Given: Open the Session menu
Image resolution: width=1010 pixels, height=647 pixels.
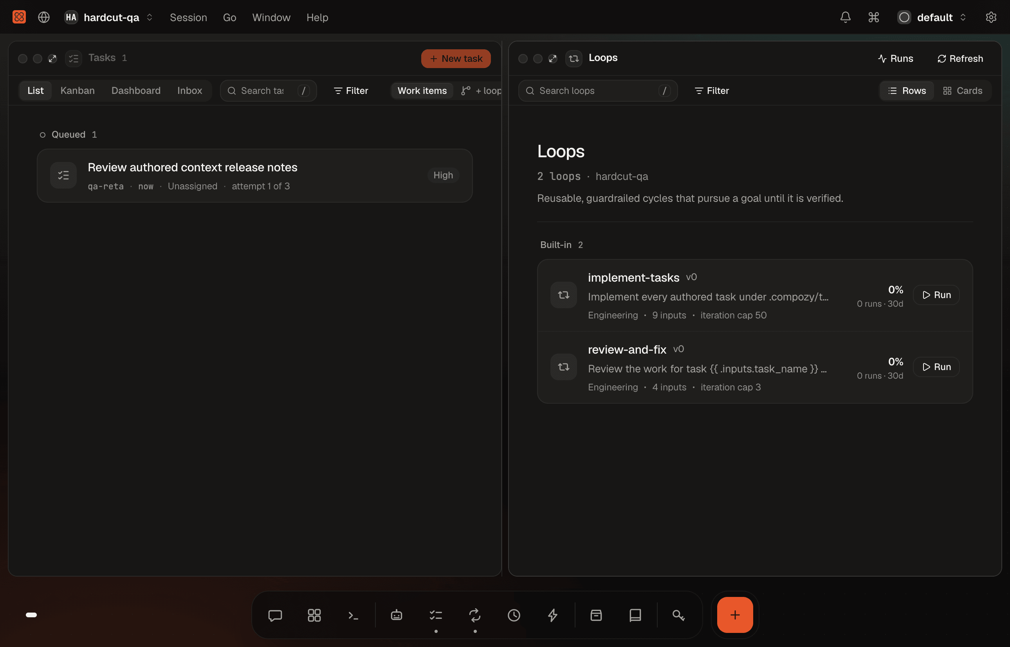Looking at the screenshot, I should click(188, 17).
